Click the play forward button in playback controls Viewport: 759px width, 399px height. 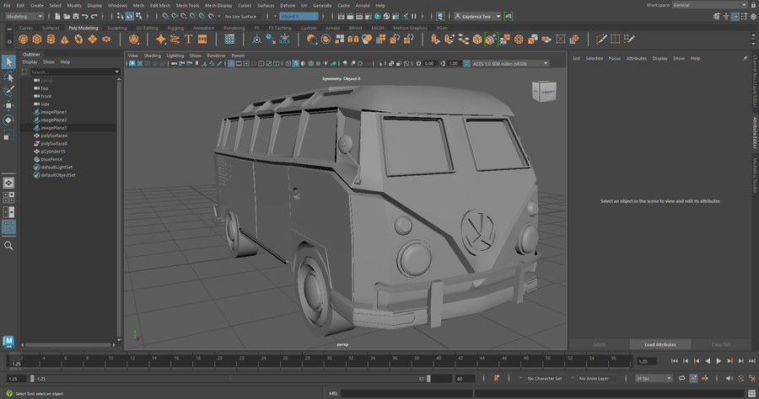(x=718, y=361)
